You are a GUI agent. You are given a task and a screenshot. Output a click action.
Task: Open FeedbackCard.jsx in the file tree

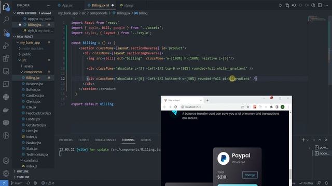click(38, 113)
